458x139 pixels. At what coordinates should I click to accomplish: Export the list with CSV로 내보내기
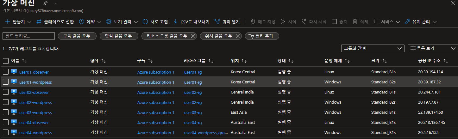[191, 22]
